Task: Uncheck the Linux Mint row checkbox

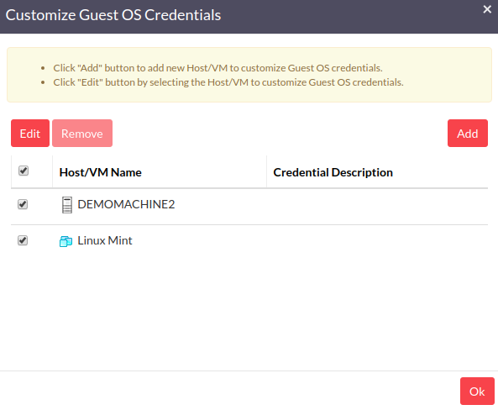Action: tap(23, 240)
